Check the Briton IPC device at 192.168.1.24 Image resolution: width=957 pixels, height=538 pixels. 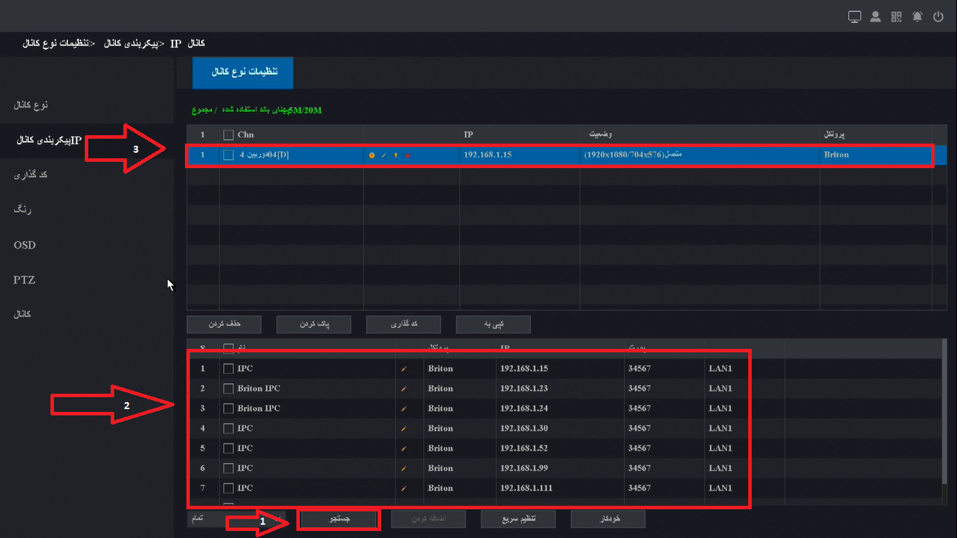(228, 408)
